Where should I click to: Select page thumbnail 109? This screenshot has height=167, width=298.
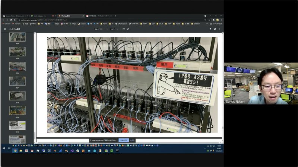point(17,110)
